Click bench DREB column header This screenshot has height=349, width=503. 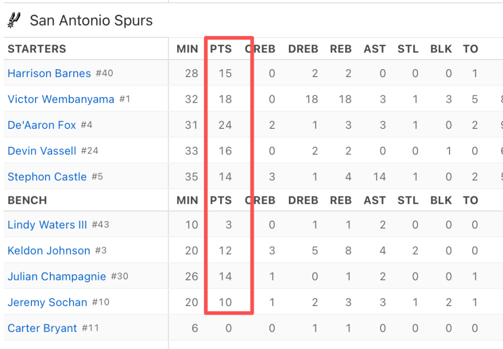303,200
